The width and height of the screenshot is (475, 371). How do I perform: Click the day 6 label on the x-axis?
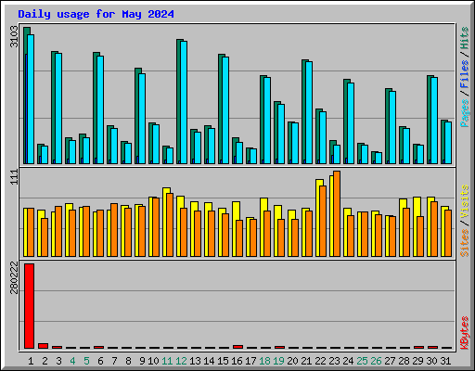coord(100,361)
